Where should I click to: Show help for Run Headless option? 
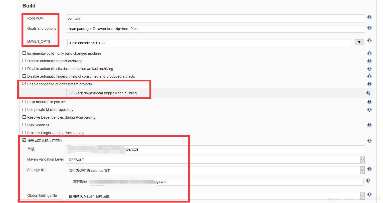[x=369, y=125]
